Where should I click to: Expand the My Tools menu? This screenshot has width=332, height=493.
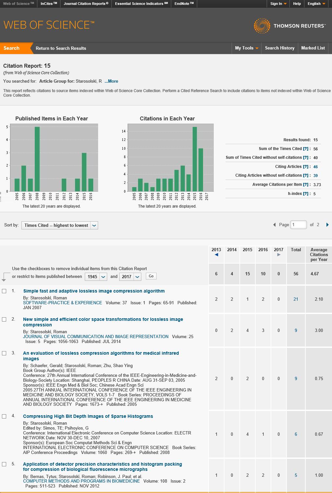(247, 48)
